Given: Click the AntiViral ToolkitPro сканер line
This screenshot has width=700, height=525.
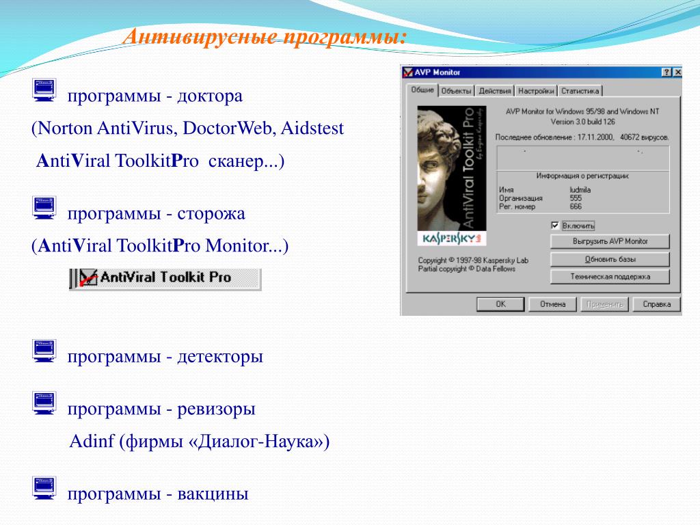Looking at the screenshot, I should click(x=160, y=161).
